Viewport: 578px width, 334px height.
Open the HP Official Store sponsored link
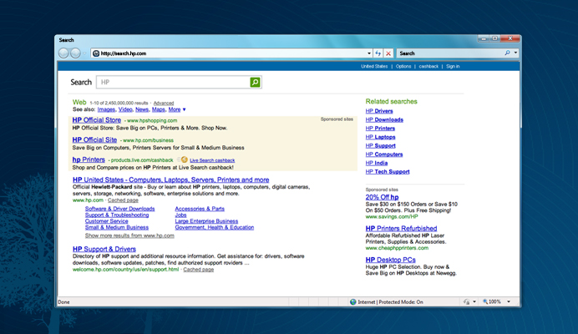97,119
